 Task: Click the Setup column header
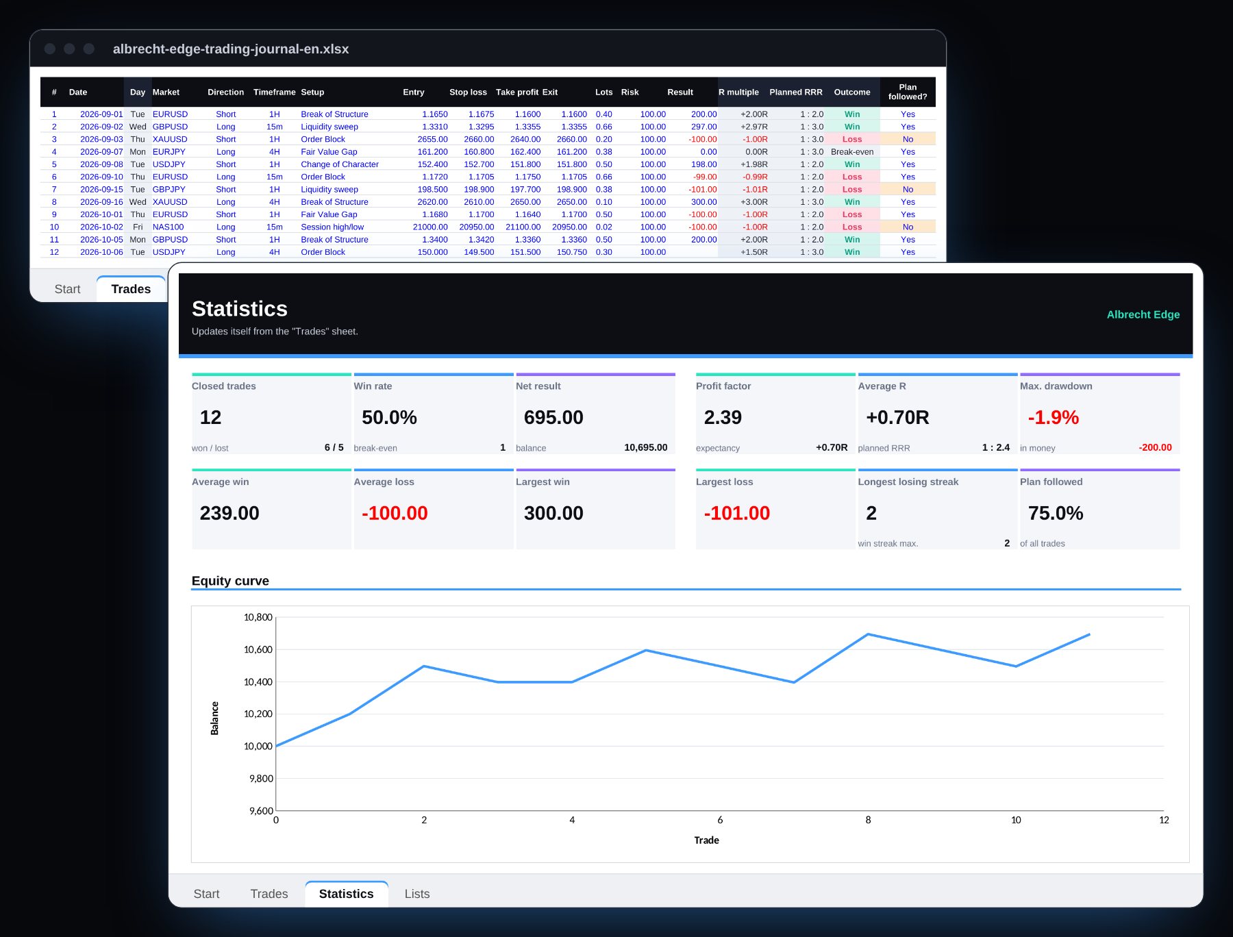tap(312, 92)
